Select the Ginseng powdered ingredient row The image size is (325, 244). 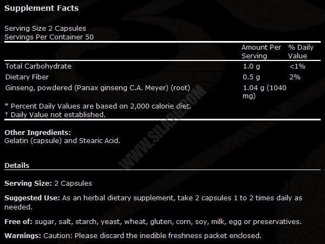click(97, 88)
